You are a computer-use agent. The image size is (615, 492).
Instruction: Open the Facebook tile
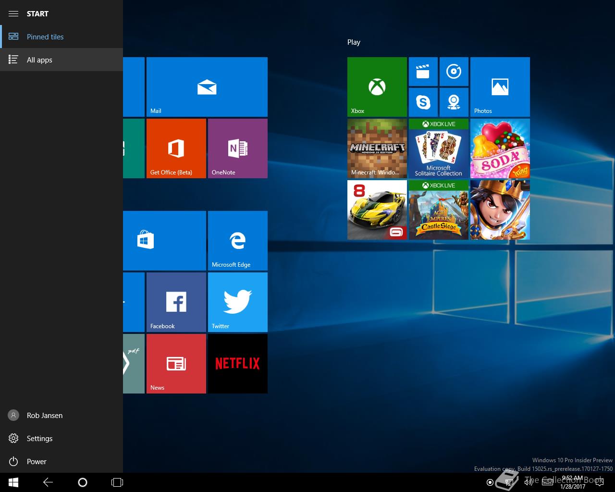[x=176, y=302]
